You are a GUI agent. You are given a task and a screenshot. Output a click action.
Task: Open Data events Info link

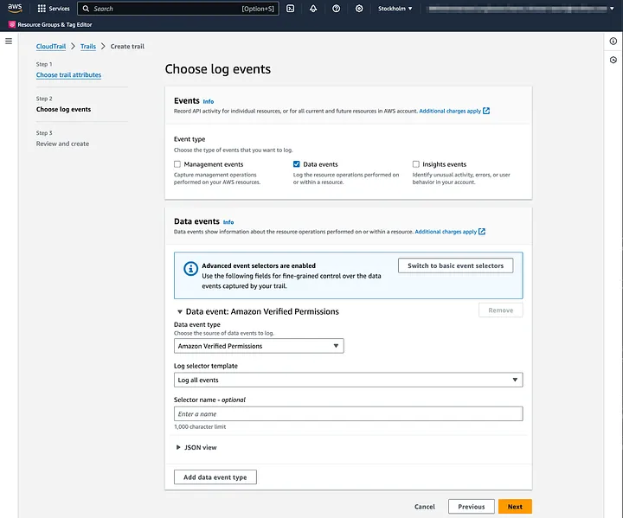(228, 222)
